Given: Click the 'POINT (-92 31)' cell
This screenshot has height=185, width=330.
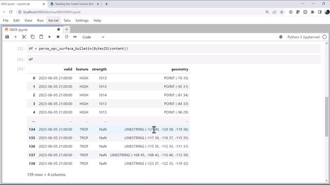Looking at the screenshot, I should tap(176, 87).
